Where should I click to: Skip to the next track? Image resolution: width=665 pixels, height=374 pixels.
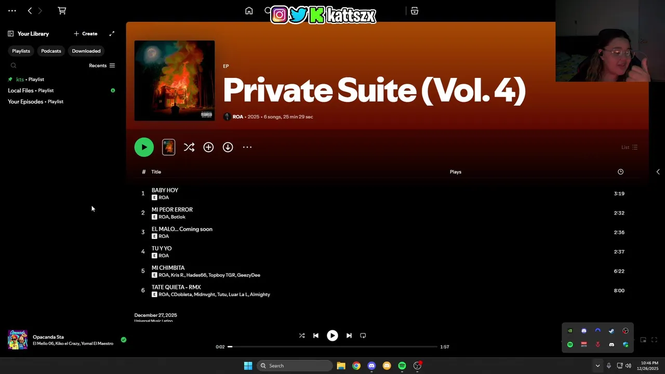point(349,336)
